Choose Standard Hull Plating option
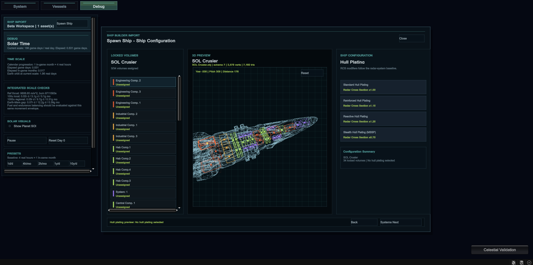This screenshot has width=533, height=265. tap(383, 87)
